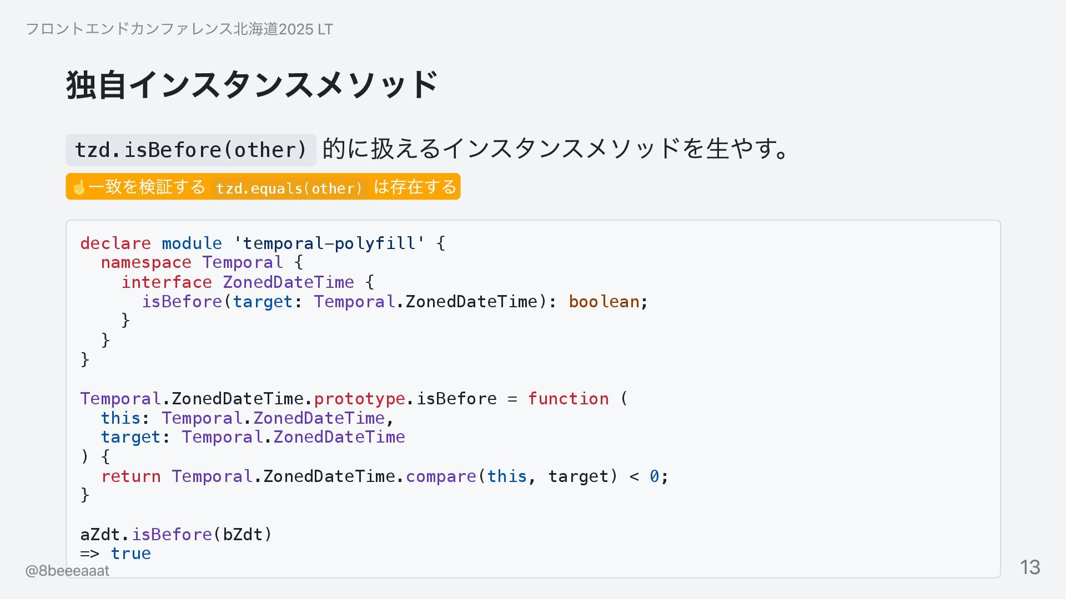This screenshot has height=599, width=1066.
Task: Click the 'temporal-polyfill' module string
Action: (329, 243)
